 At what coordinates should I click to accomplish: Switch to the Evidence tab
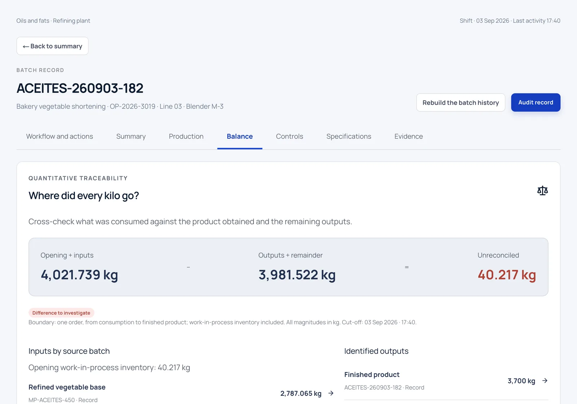coord(409,136)
